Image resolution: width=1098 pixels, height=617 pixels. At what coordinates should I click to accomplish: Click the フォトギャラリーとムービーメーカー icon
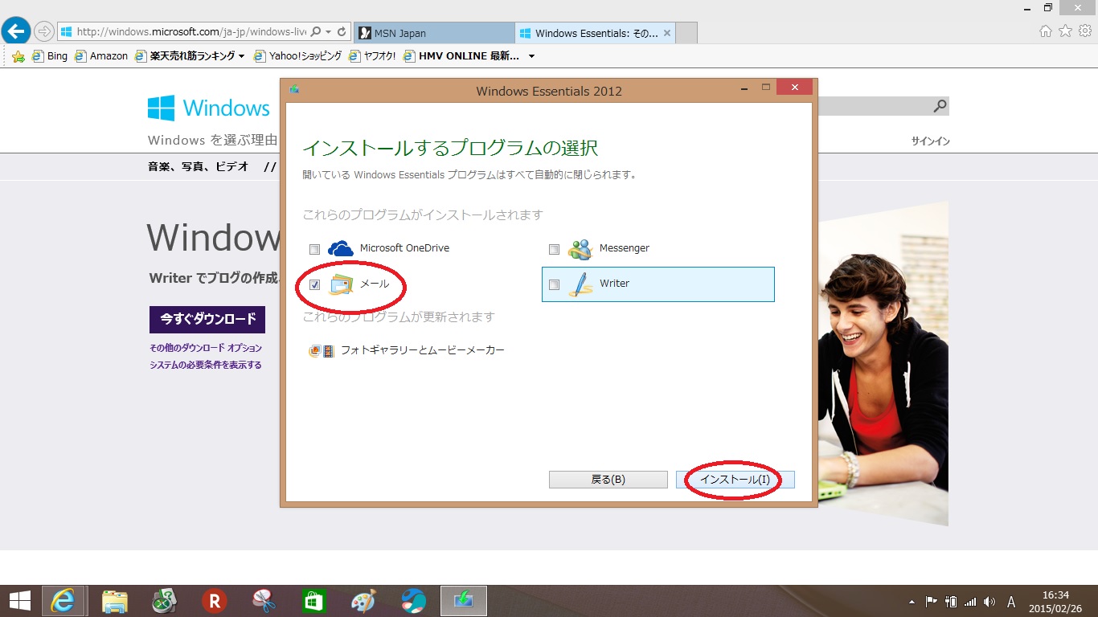[x=322, y=350]
